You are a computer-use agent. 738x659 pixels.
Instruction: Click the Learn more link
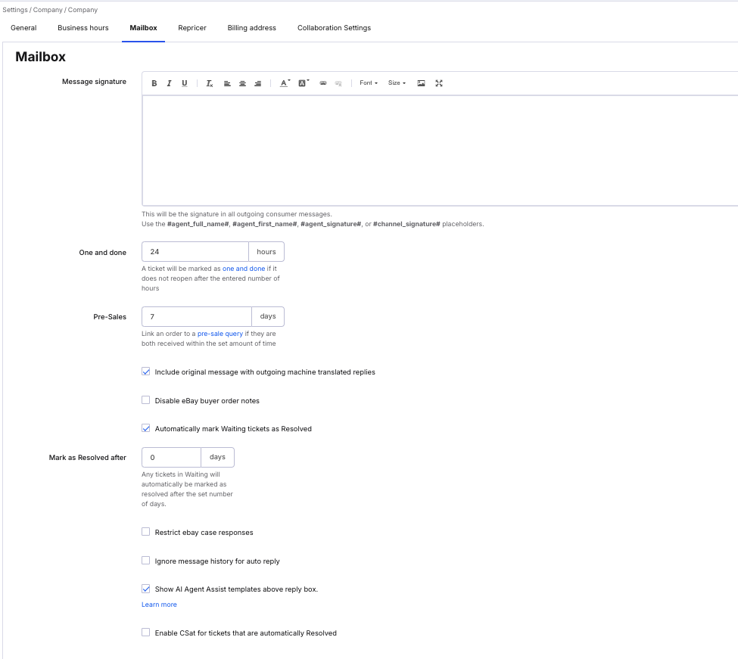click(x=159, y=605)
